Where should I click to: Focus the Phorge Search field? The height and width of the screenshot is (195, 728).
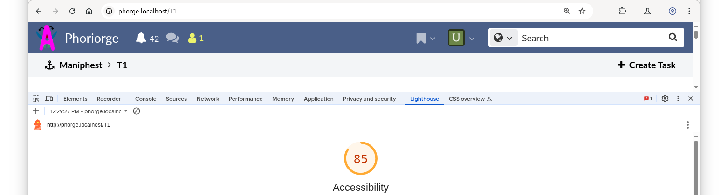point(591,38)
